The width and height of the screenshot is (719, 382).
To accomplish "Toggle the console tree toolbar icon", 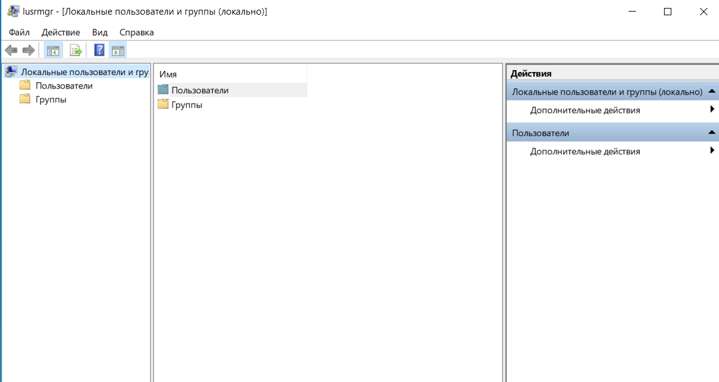I will tap(53, 50).
